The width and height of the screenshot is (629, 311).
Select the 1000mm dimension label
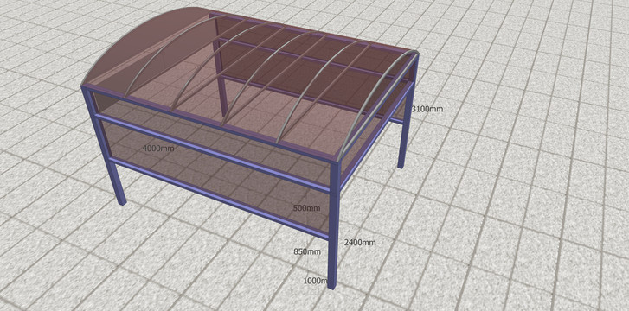coord(316,281)
